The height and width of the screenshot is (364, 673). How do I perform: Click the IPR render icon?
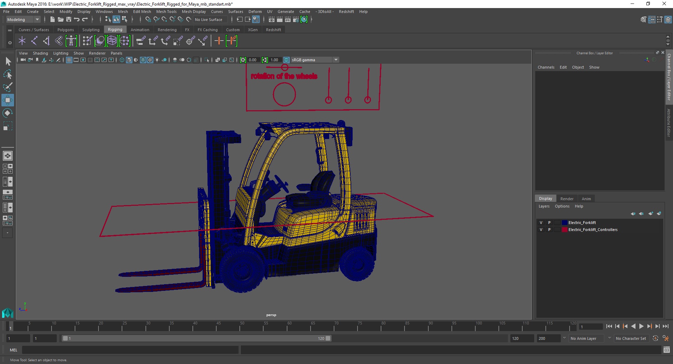[x=288, y=20]
